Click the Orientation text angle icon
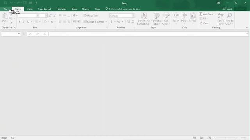The image size is (250, 140). tap(75, 16)
